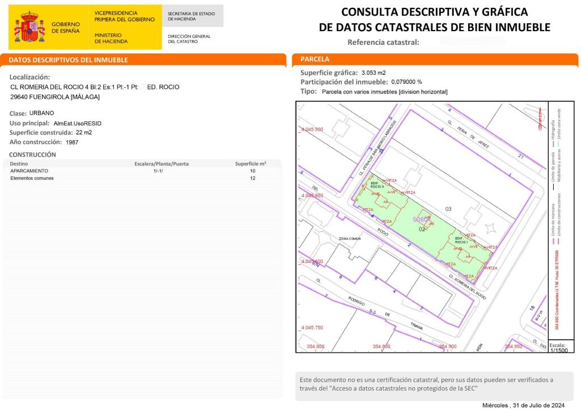Click the star symbol in block 03

point(491,228)
